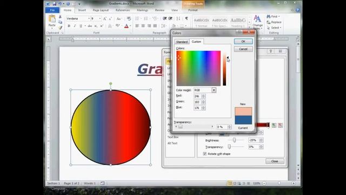Click inside the custom color spectrum field

click(x=198, y=68)
